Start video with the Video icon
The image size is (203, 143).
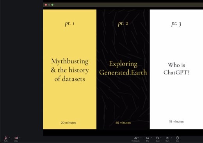(x=16, y=138)
